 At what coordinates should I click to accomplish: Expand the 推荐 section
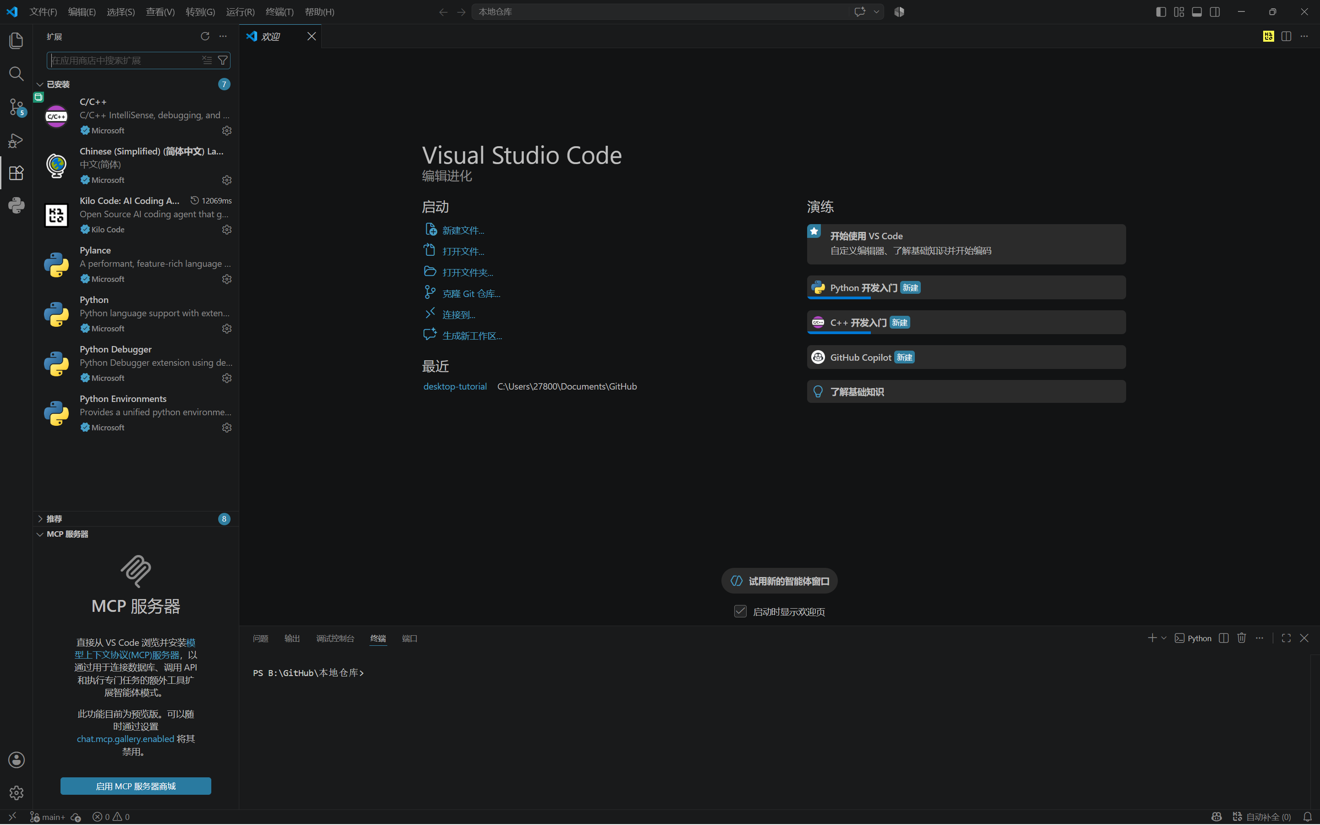(136, 519)
